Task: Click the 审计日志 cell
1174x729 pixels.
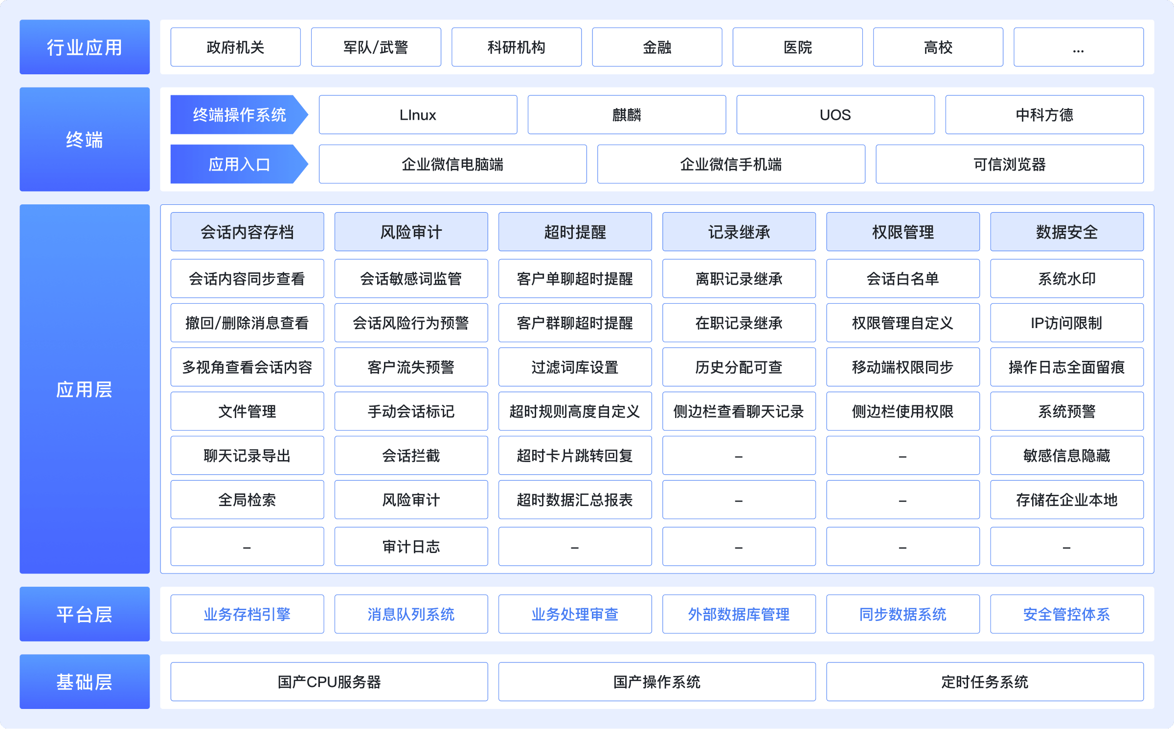Action: point(411,547)
